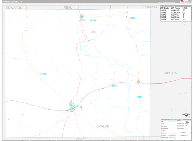Click the Sabinal town marker on map
This screenshot has height=141, width=193.
click(x=139, y=82)
